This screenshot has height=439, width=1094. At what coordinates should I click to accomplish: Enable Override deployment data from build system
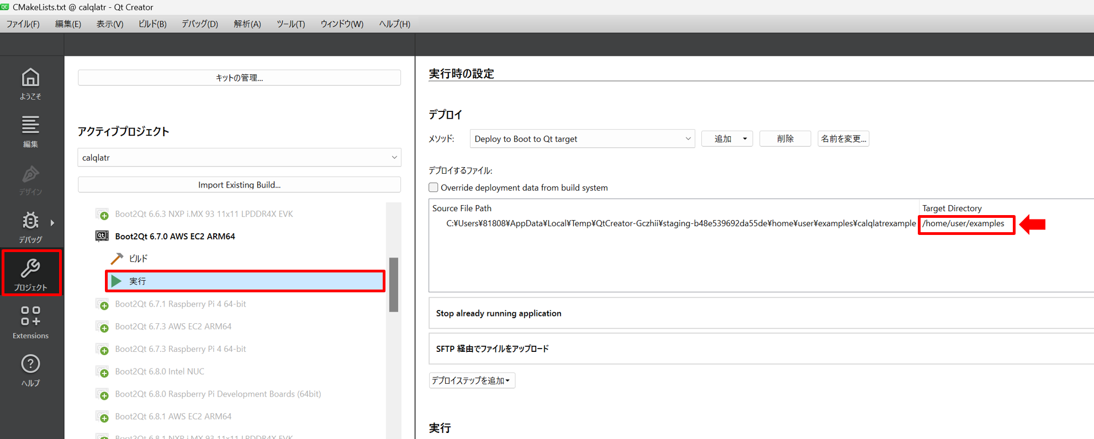(434, 188)
